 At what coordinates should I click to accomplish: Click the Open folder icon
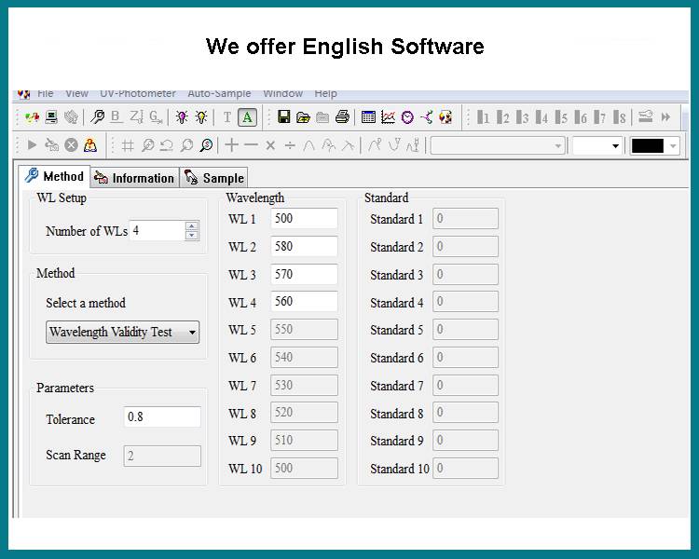click(303, 117)
